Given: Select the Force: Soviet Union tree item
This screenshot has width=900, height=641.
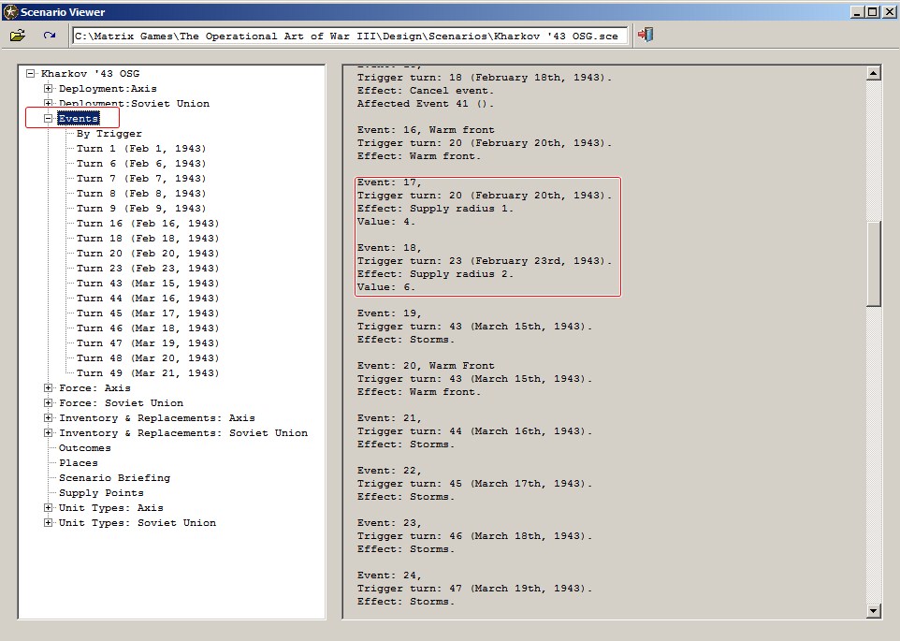Looking at the screenshot, I should coord(121,403).
